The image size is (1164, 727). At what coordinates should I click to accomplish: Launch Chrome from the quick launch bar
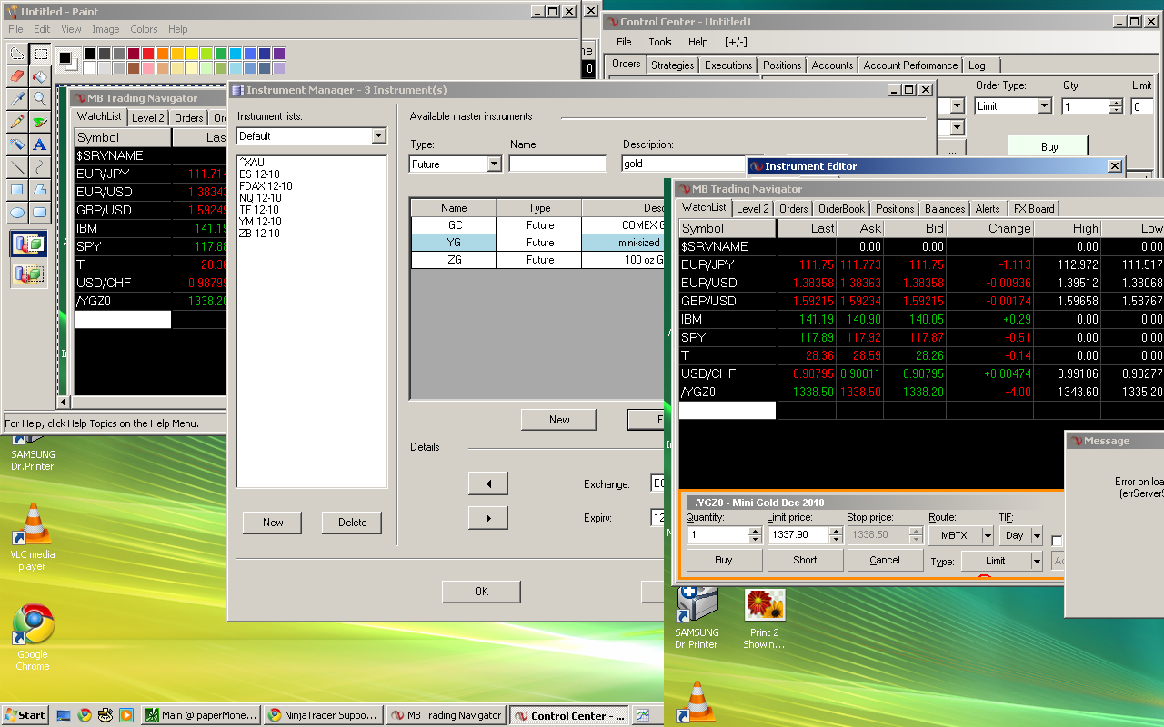pyautogui.click(x=85, y=715)
